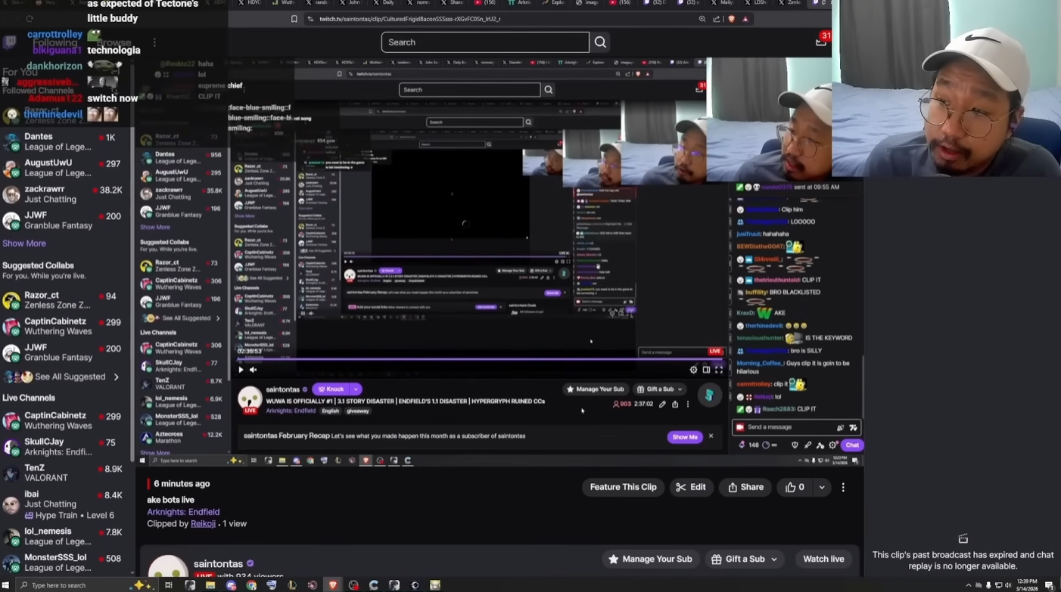This screenshot has height=592, width=1061.
Task: Click the Brave browser icon on the bottom taskbar
Action: click(x=333, y=585)
